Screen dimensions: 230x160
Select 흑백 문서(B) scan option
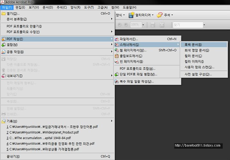coord(204,45)
